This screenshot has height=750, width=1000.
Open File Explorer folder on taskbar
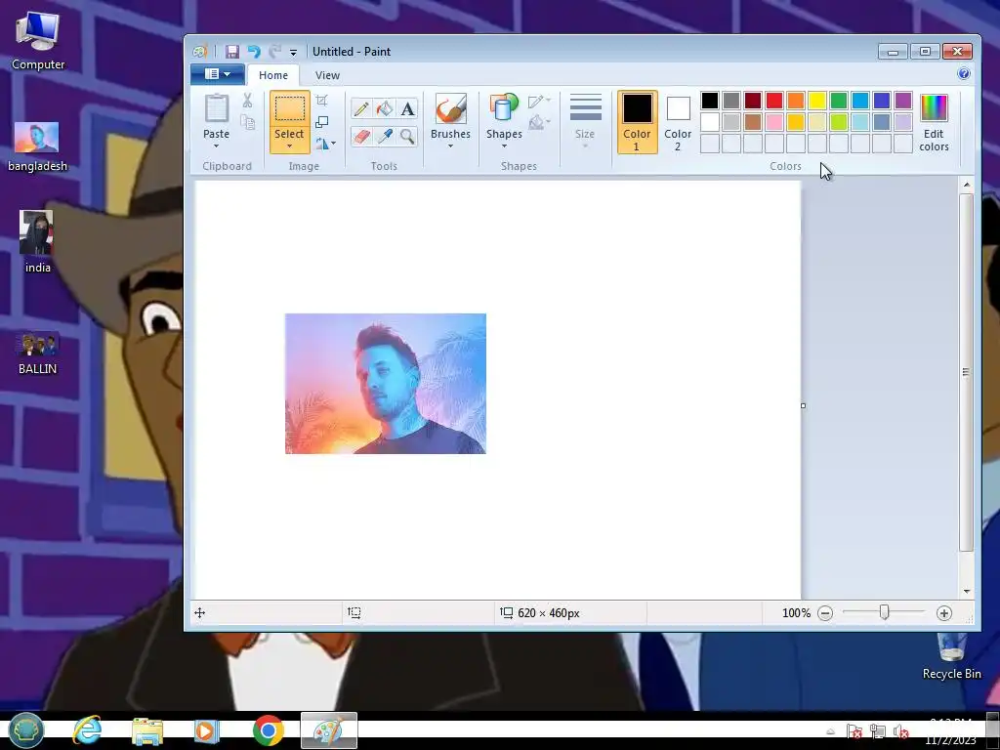click(x=147, y=730)
